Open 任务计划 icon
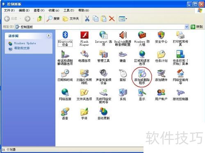Image resolution: width=205 pixels, height=153 pixels. [x=161, y=56]
